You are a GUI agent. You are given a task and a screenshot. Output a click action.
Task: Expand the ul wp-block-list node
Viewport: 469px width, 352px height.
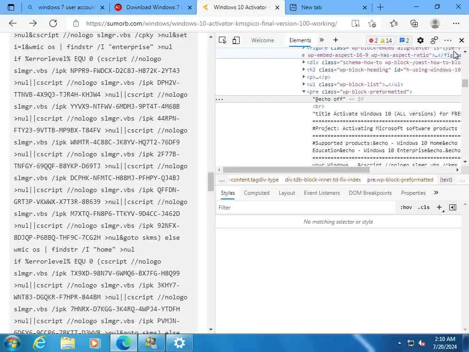click(304, 84)
